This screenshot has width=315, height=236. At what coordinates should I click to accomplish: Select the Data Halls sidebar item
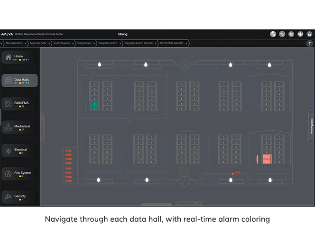pyautogui.click(x=19, y=81)
